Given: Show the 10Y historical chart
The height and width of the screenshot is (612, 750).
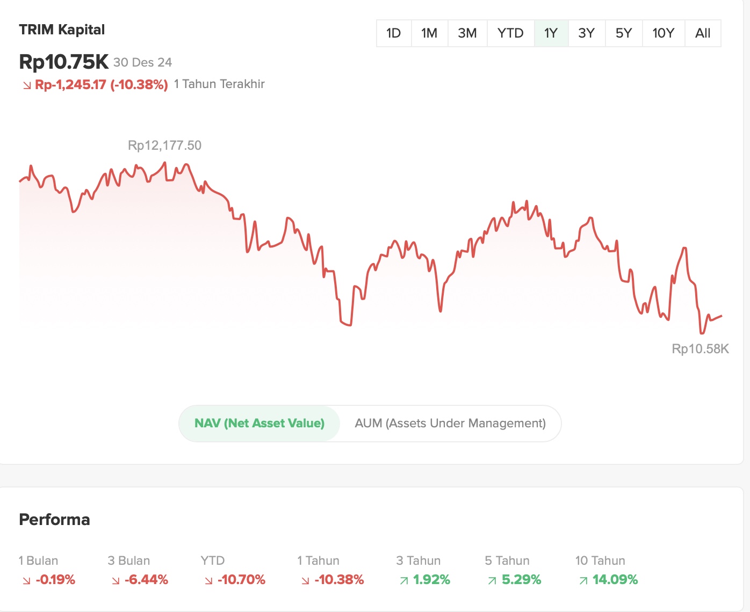Looking at the screenshot, I should [x=663, y=33].
